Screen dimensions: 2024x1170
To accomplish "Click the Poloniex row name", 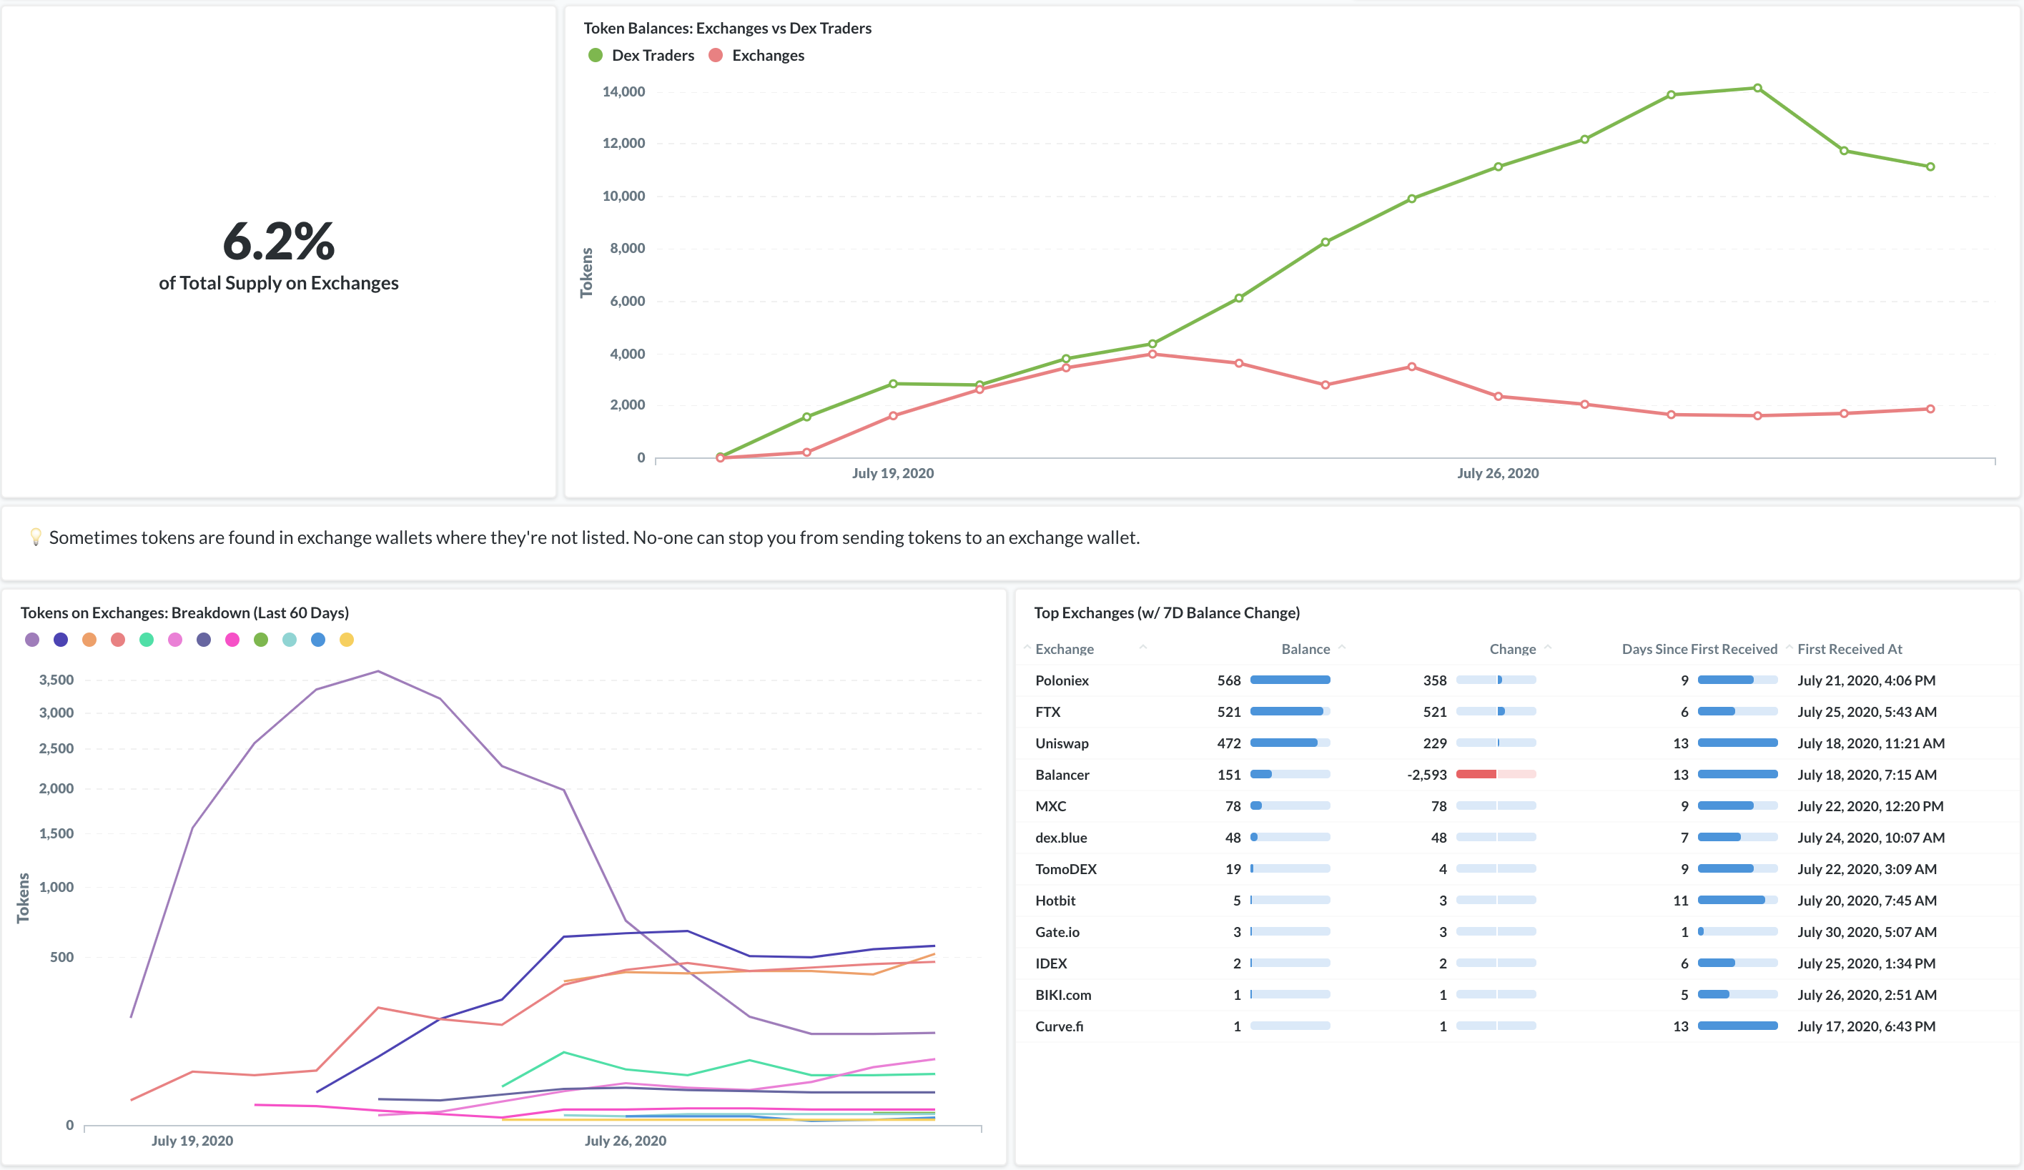I will (1062, 680).
